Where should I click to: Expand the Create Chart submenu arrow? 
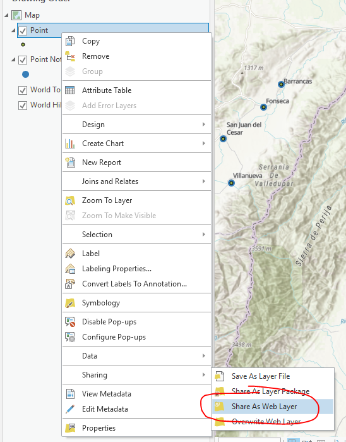click(204, 143)
